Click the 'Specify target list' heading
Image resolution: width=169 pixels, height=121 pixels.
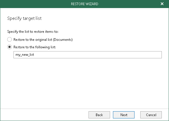tap(24, 18)
